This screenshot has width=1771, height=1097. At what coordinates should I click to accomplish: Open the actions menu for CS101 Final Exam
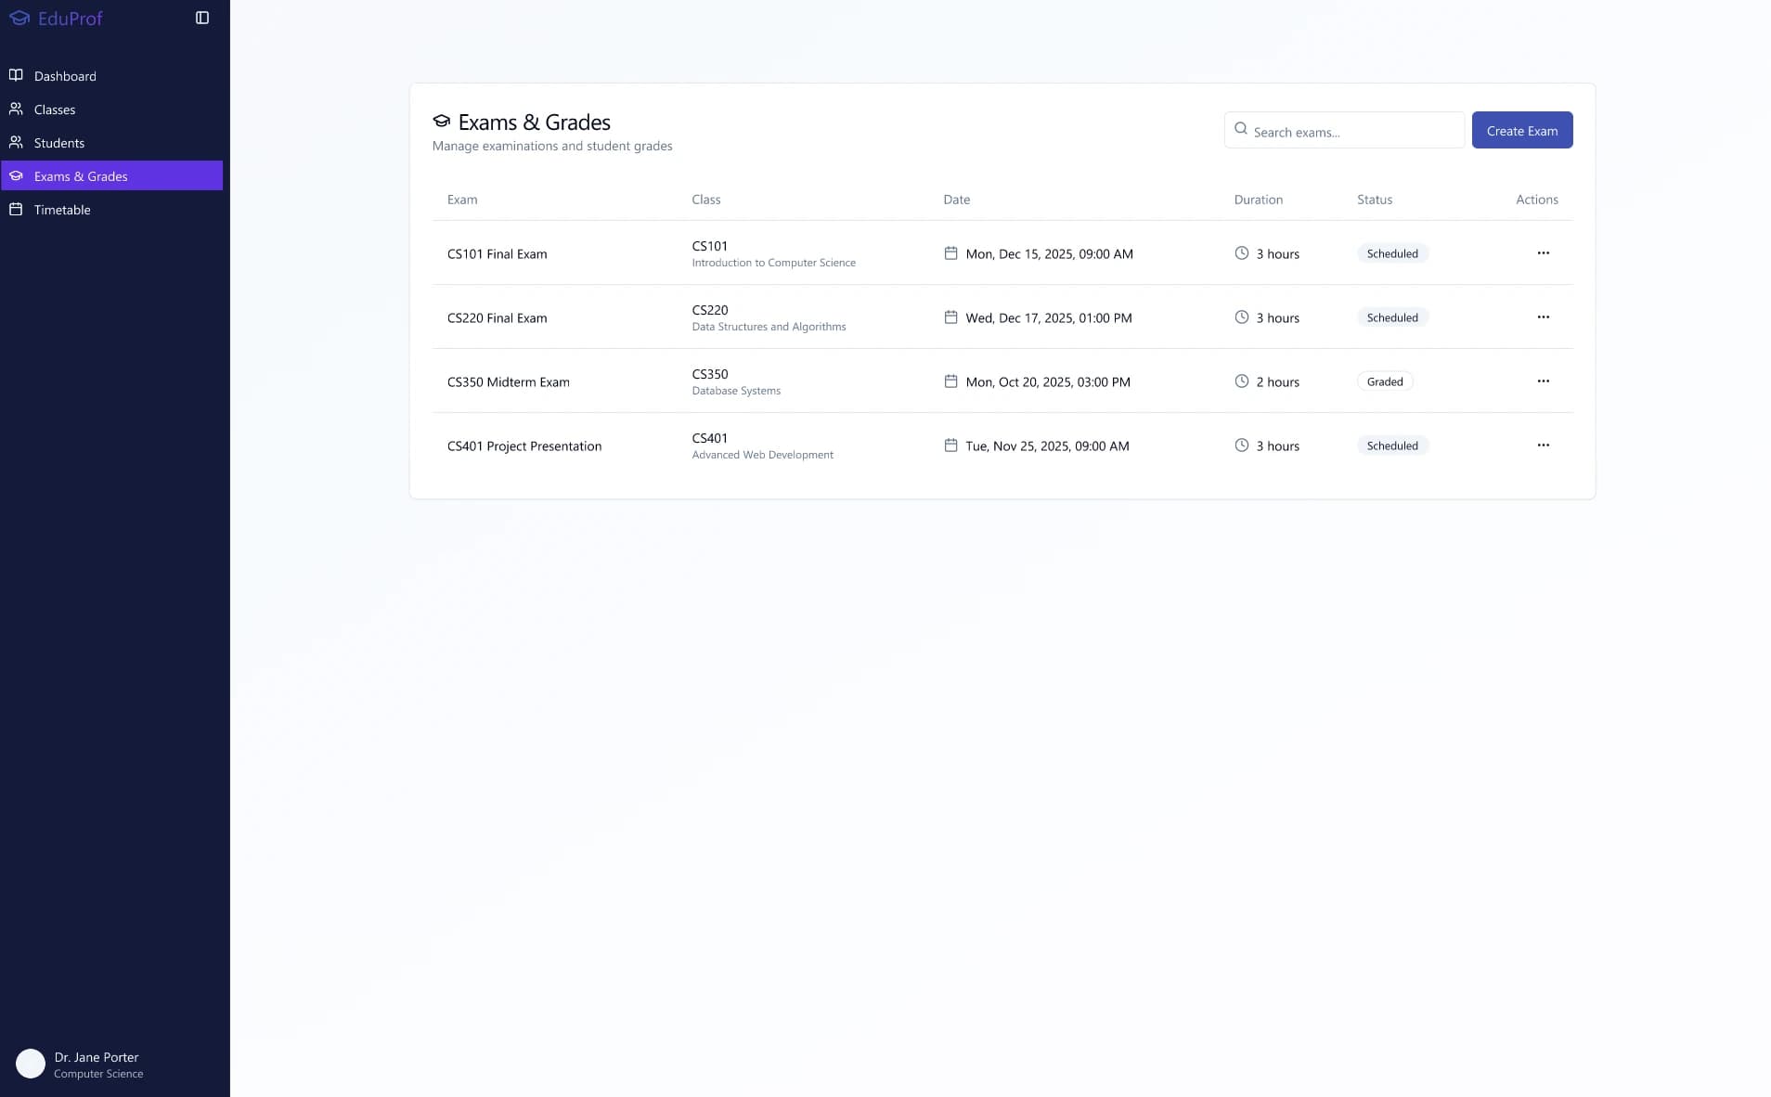tap(1543, 252)
